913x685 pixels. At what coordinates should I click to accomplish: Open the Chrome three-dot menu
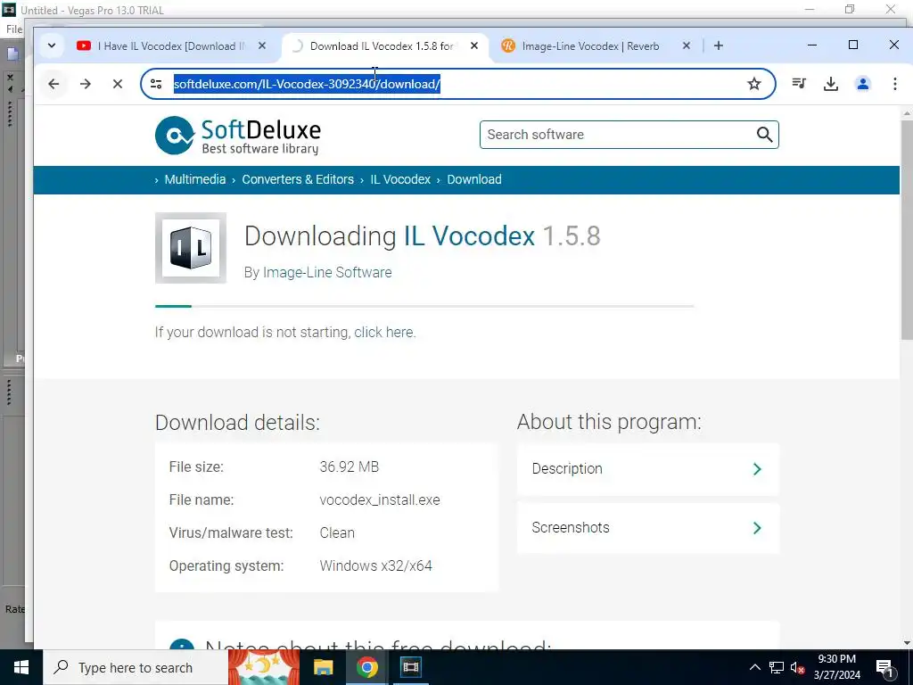895,84
